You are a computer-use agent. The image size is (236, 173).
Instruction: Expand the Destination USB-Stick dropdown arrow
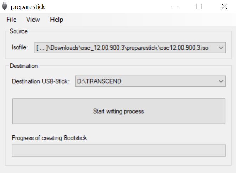(221, 81)
